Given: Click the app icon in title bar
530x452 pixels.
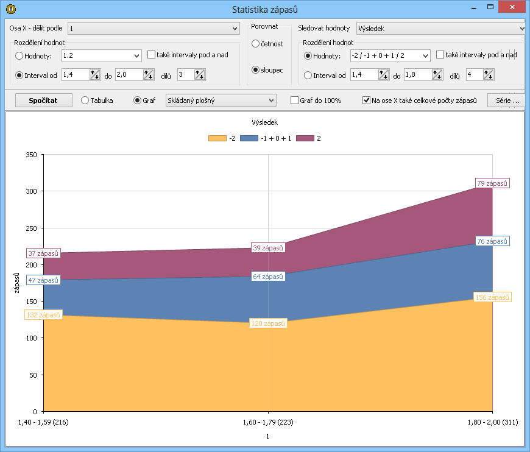Looking at the screenshot, I should tap(11, 9).
